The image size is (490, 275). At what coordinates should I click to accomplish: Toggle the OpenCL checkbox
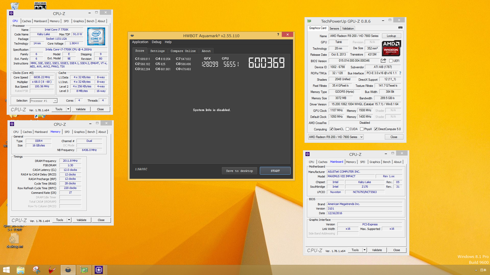pyautogui.click(x=331, y=129)
